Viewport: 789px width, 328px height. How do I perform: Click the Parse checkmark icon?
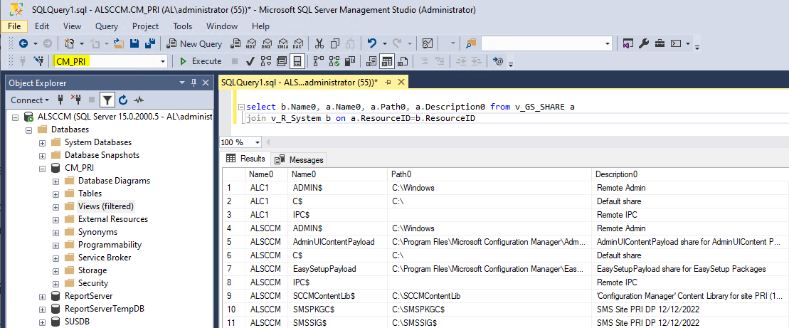pos(250,61)
